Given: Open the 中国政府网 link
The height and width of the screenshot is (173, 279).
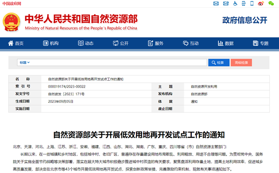Looking at the screenshot, I should (12, 3).
